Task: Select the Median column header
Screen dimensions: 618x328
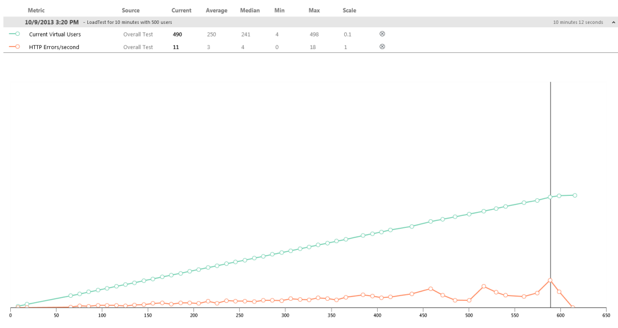Action: pyautogui.click(x=250, y=10)
